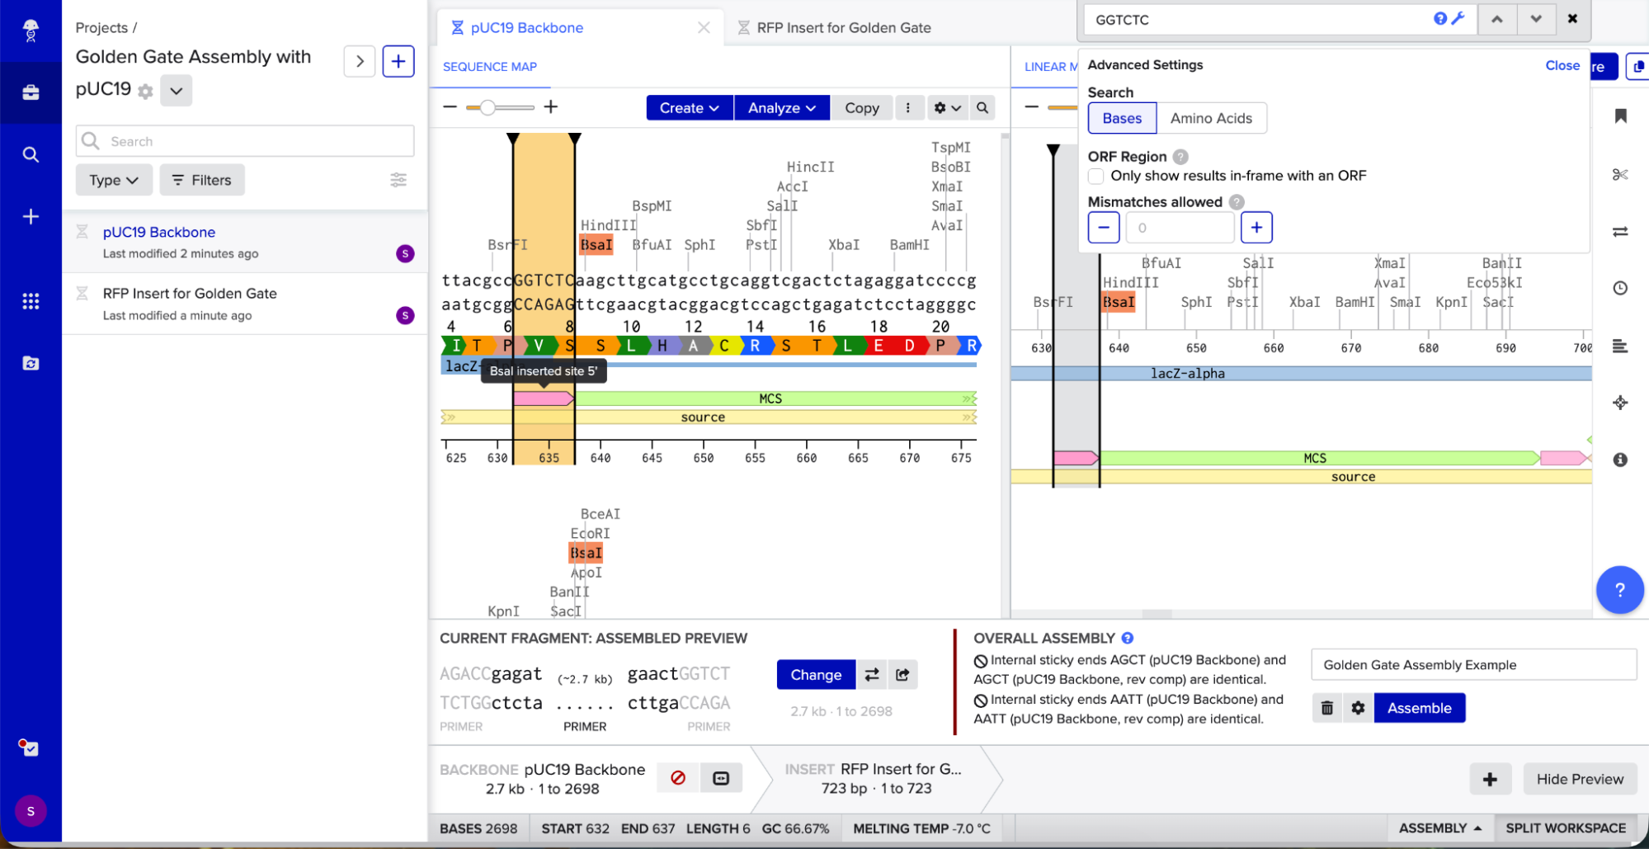Image resolution: width=1649 pixels, height=849 pixels.
Task: Click the box icon next to backbone fragment
Action: click(721, 778)
